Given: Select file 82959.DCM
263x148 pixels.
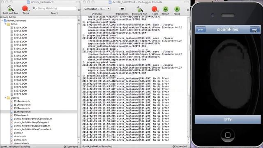Looking at the screenshot, I should point(21,45).
